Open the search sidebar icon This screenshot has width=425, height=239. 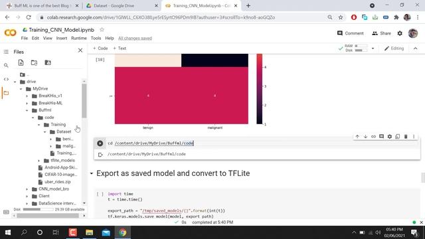coord(6,65)
